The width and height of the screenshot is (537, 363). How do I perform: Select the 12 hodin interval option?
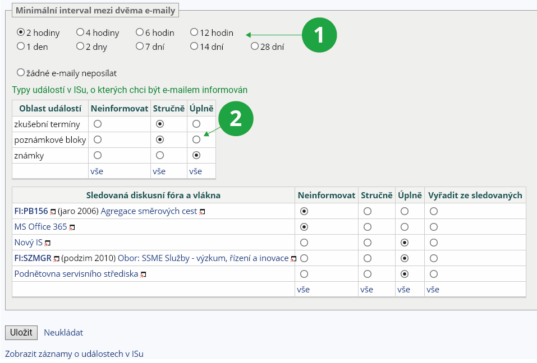[x=194, y=32]
